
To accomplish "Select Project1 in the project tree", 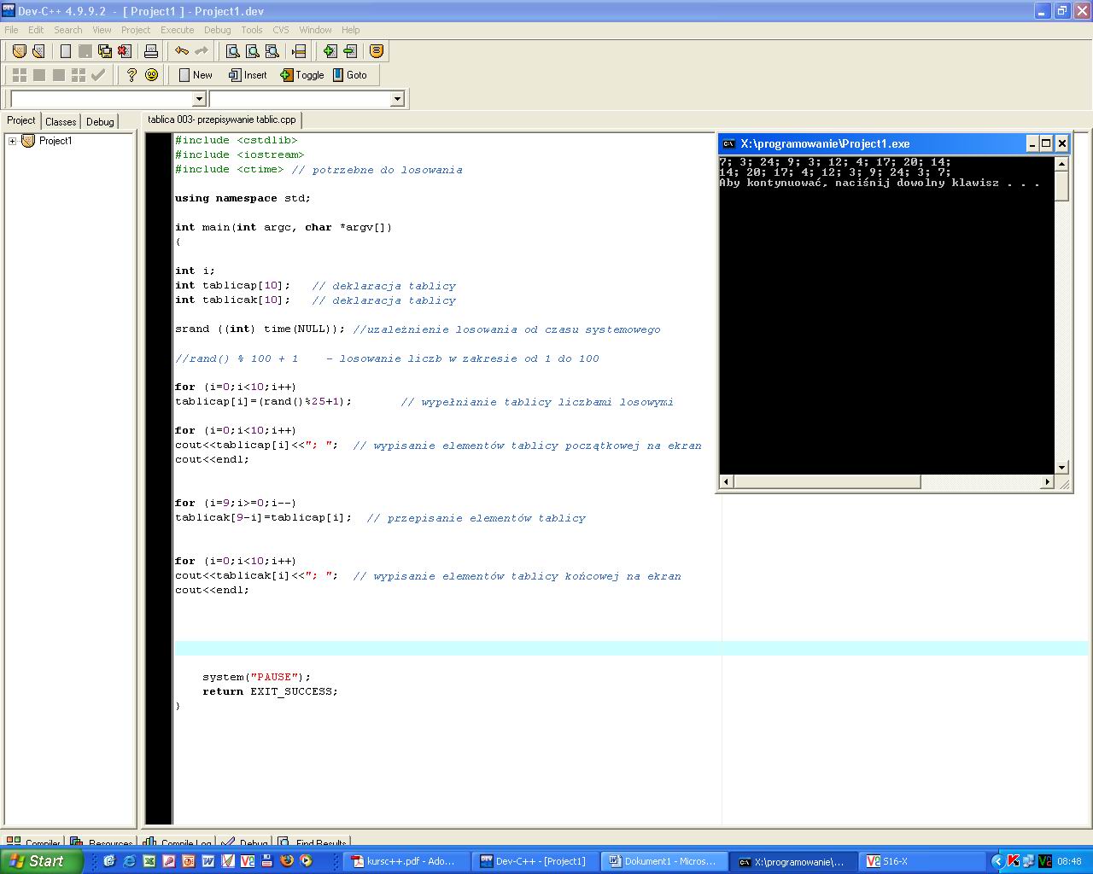I will (56, 141).
